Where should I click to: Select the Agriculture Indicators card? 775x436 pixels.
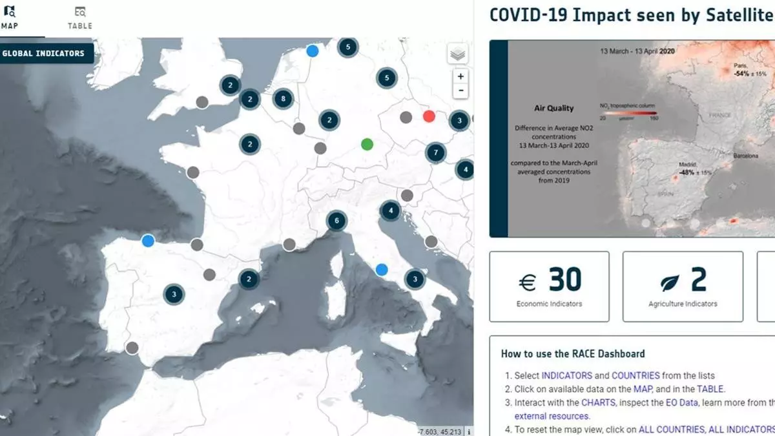click(682, 286)
